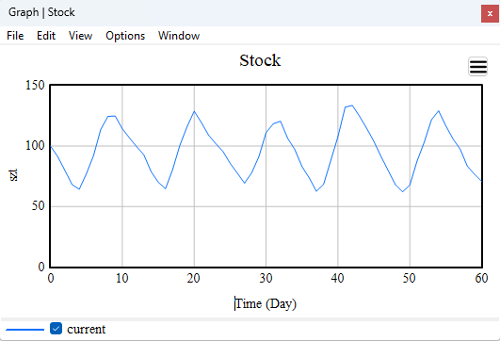Click the curve peak at day 20
Viewport: 500px width, 341px height.
[194, 111]
